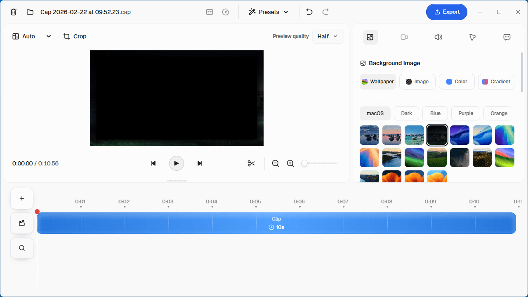The width and height of the screenshot is (528, 297).
Task: Select the Dark wallpaper category tab
Action: coord(406,113)
